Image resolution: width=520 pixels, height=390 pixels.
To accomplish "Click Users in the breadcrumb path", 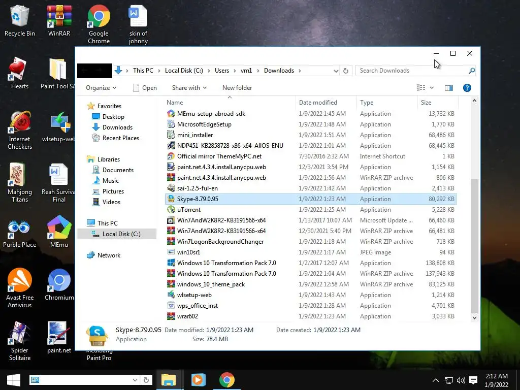I will point(222,71).
